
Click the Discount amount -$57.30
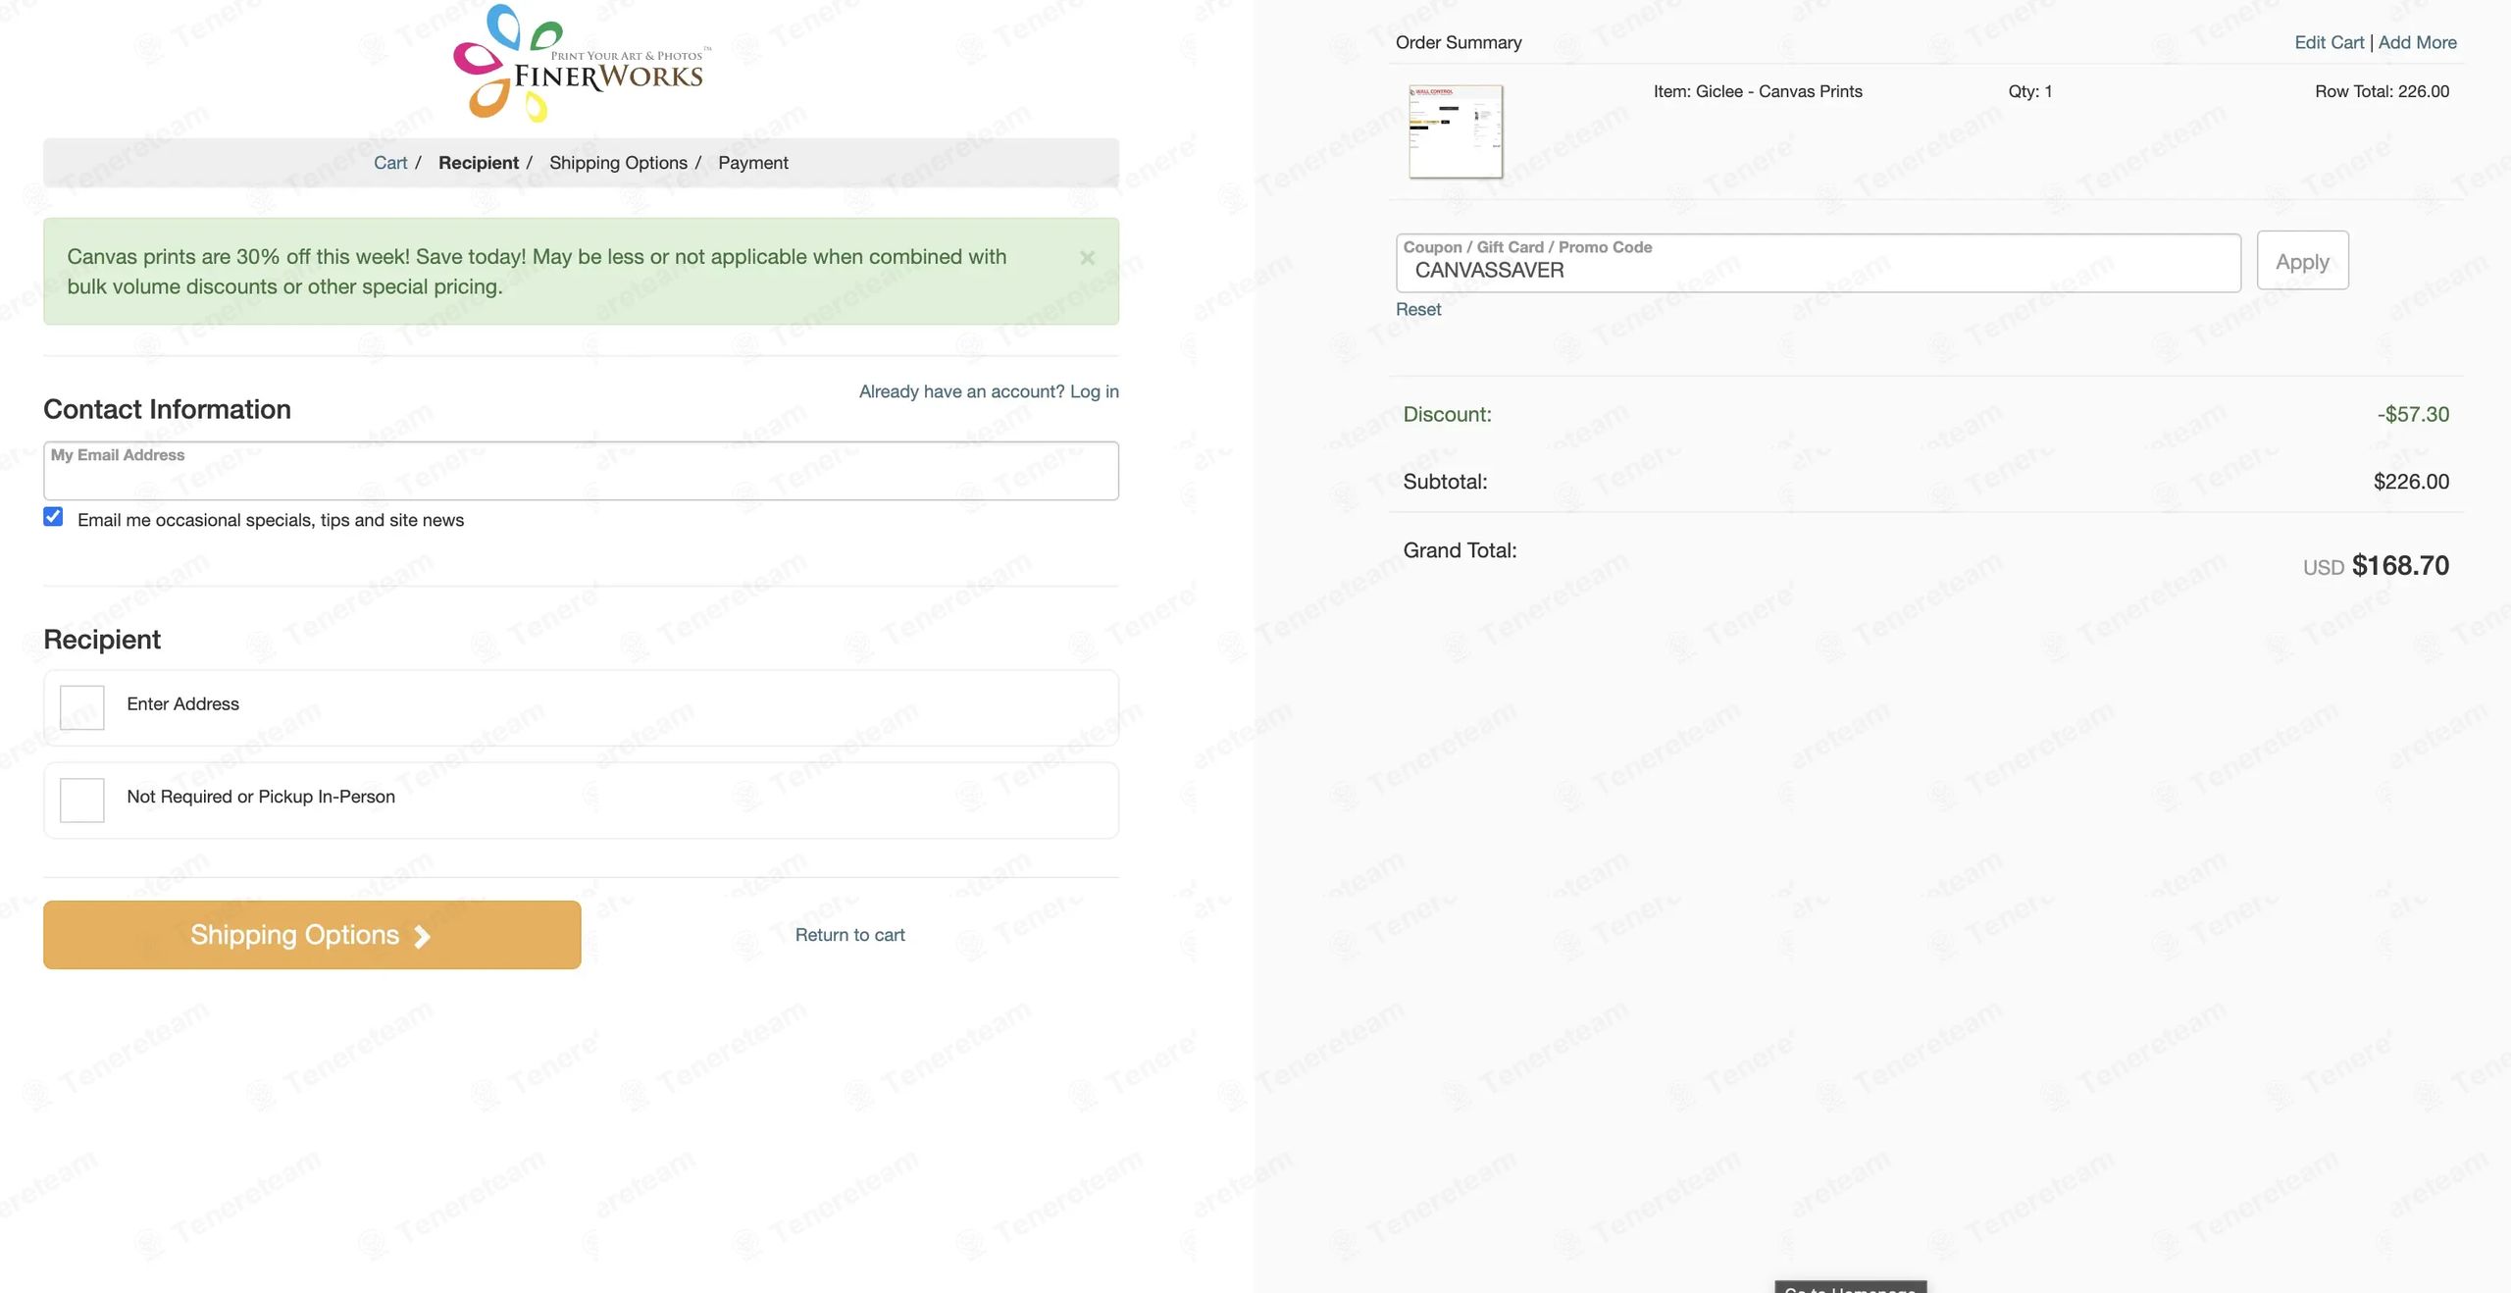[x=2413, y=414]
